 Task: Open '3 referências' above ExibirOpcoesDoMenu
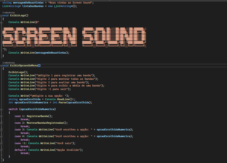(x=8, y=63)
